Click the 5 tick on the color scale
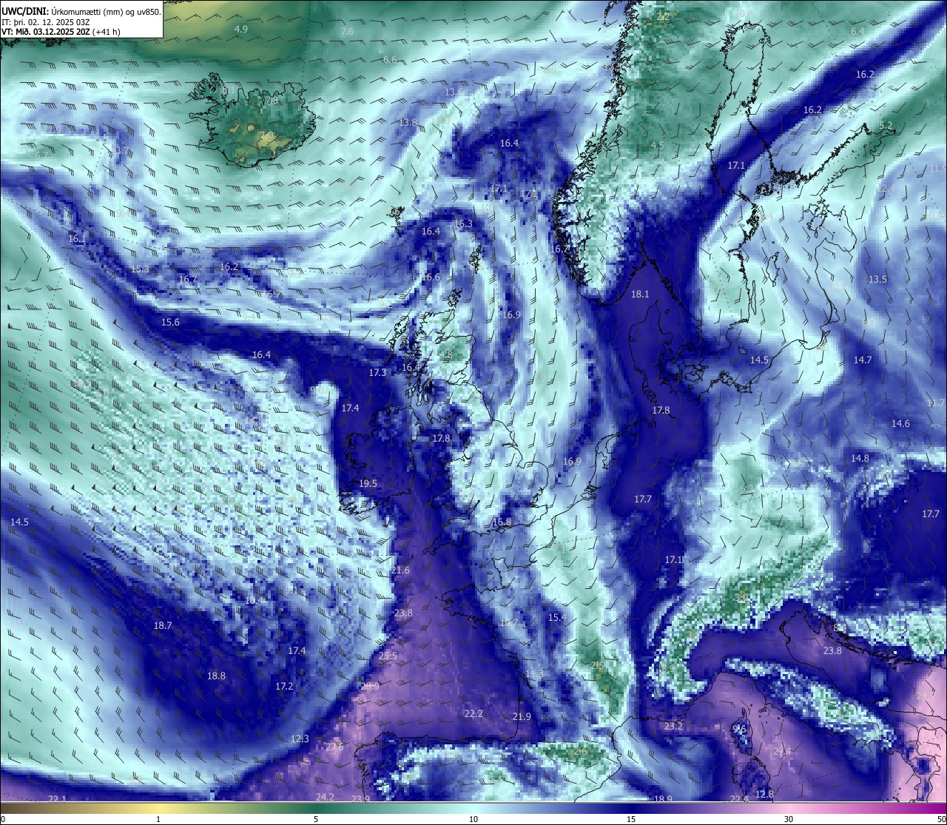The width and height of the screenshot is (947, 825). [x=316, y=819]
